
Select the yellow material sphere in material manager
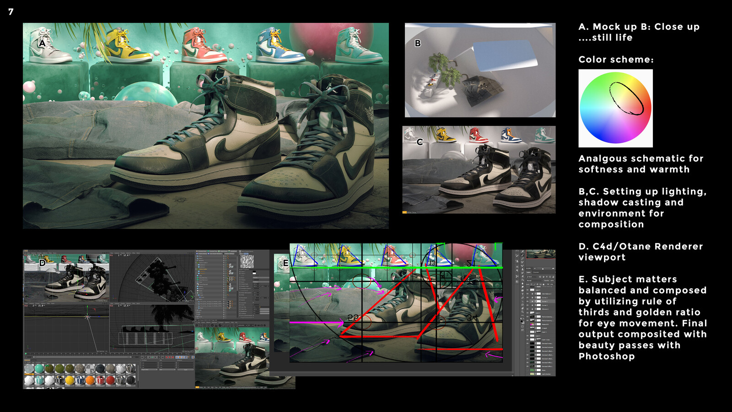tap(70, 380)
